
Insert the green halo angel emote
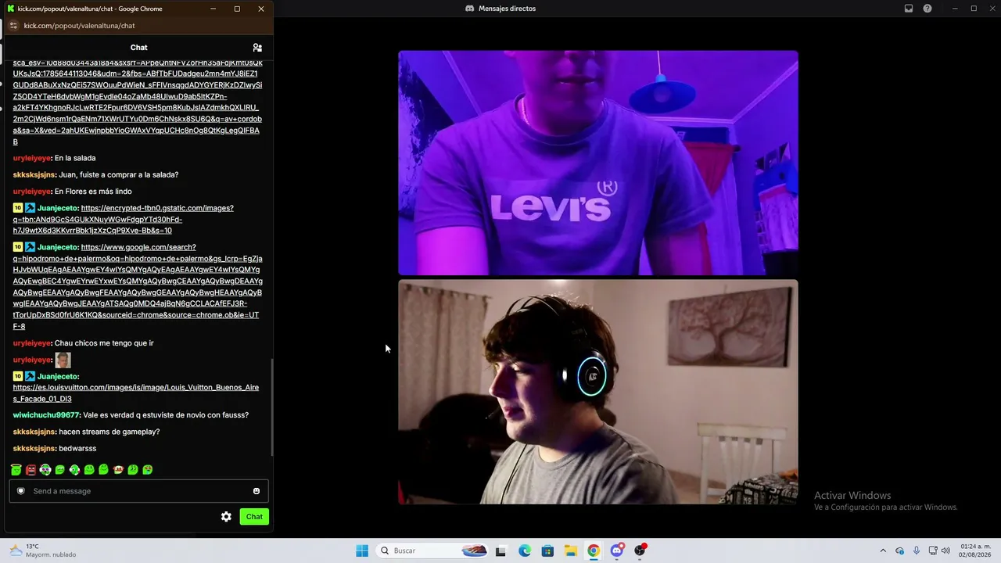(x=16, y=470)
